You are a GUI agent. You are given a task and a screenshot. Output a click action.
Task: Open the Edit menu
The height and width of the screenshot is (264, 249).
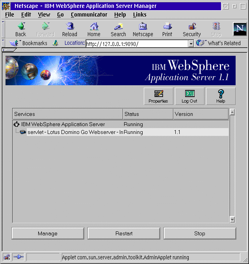(26, 15)
